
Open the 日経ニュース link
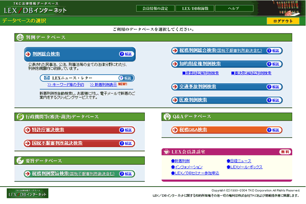239,161
